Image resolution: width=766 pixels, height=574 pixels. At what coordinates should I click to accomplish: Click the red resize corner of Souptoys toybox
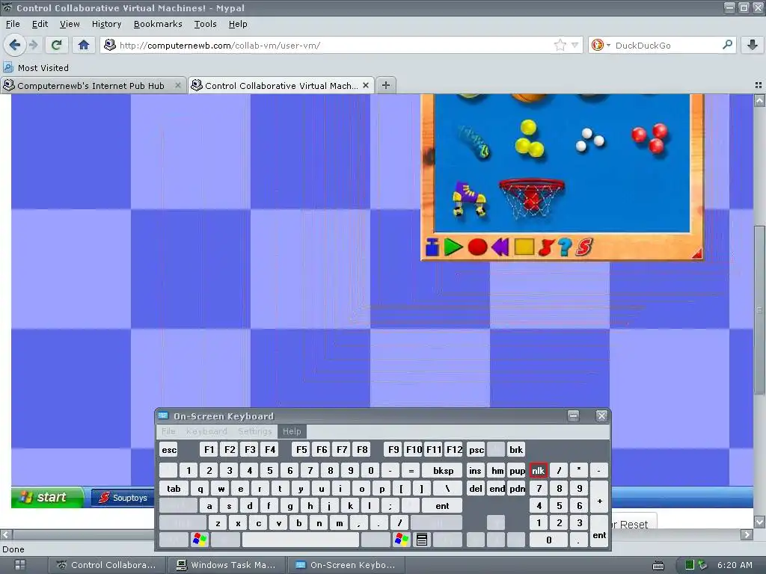(697, 253)
